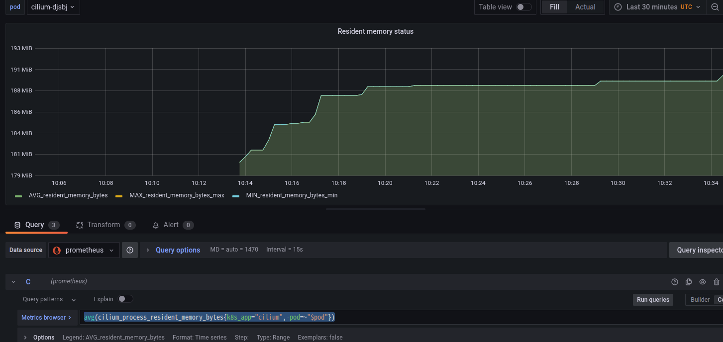Viewport: 723px width, 342px height.
Task: Select the Fill panel sizing option
Action: point(554,7)
